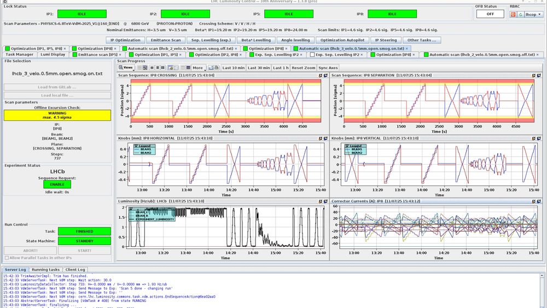547x308 pixels.
Task: Open the lhcop RBAC user dropdown
Action: click(x=534, y=14)
